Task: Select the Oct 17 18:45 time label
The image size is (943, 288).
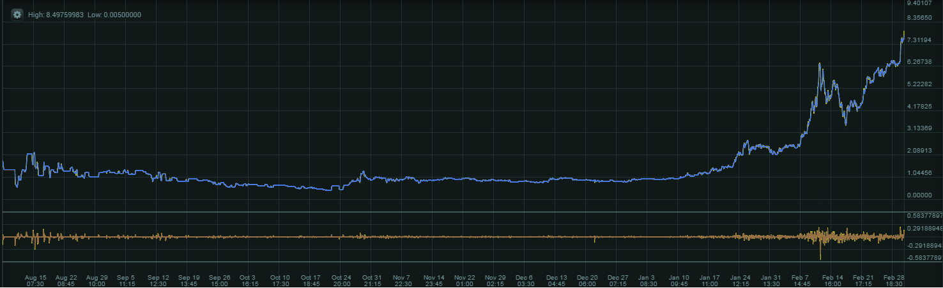Action: coord(310,281)
